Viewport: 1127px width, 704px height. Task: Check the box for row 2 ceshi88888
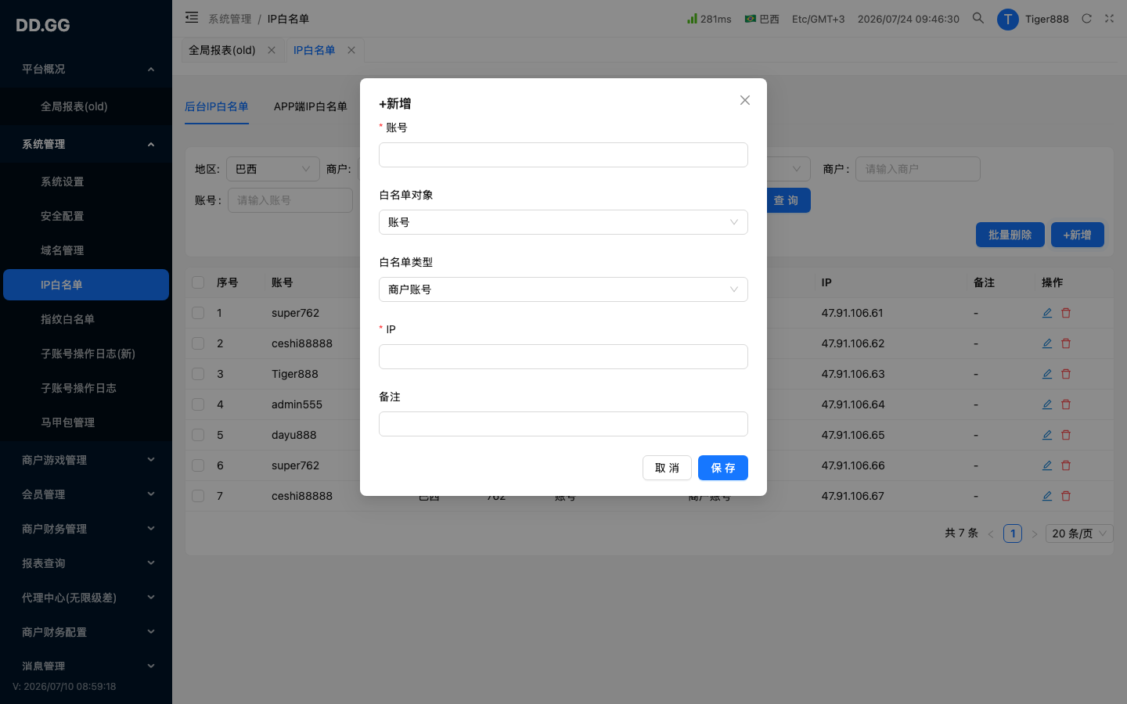click(198, 343)
